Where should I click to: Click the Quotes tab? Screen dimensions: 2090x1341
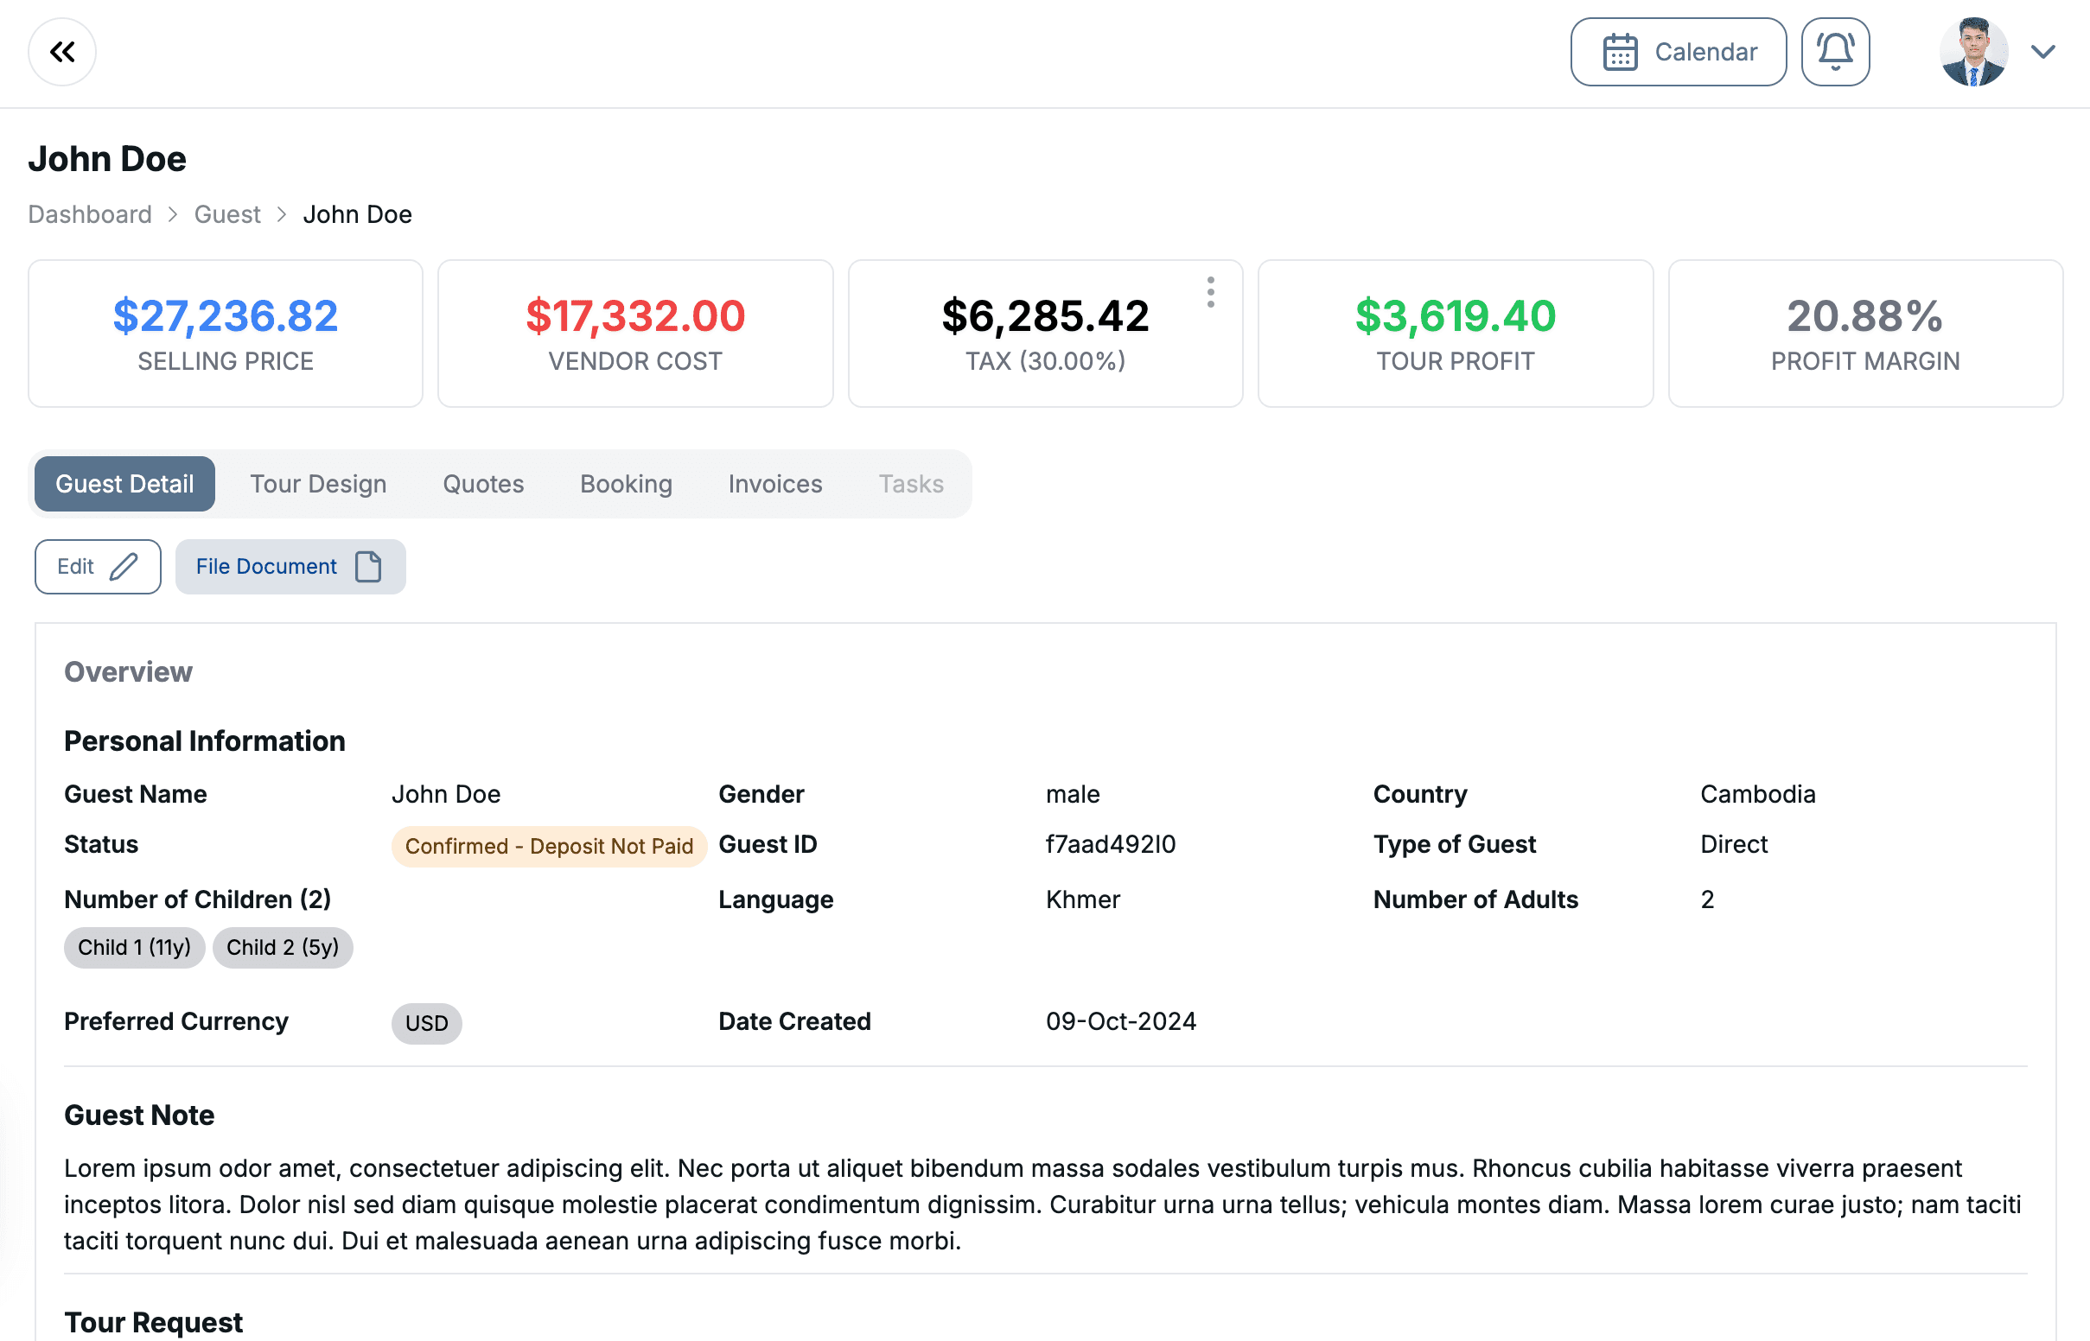click(x=484, y=484)
